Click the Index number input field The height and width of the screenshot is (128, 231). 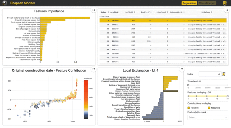210,74
